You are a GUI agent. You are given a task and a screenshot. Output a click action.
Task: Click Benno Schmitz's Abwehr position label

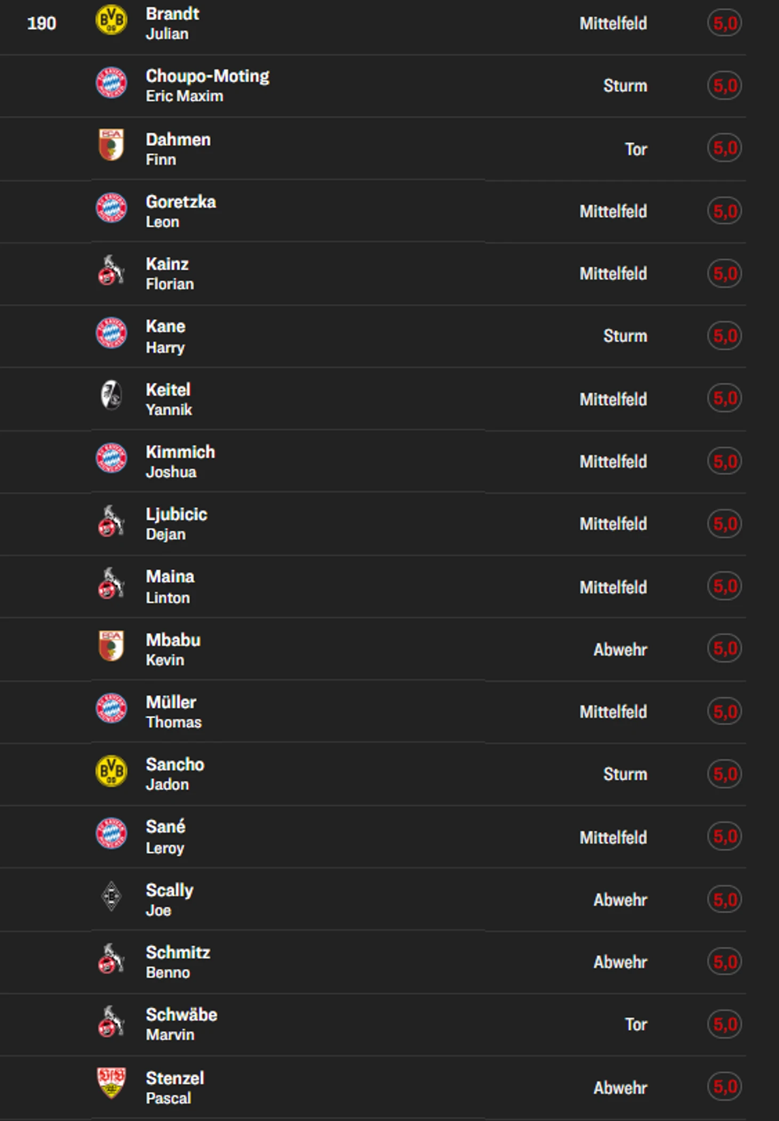point(620,962)
